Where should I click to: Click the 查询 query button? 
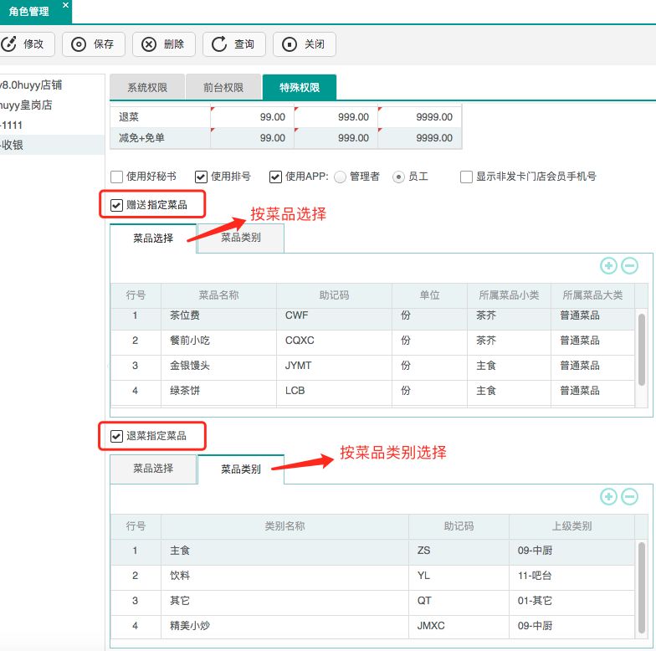(x=234, y=44)
